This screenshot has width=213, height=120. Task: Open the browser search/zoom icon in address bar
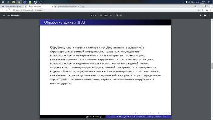click(x=199, y=10)
